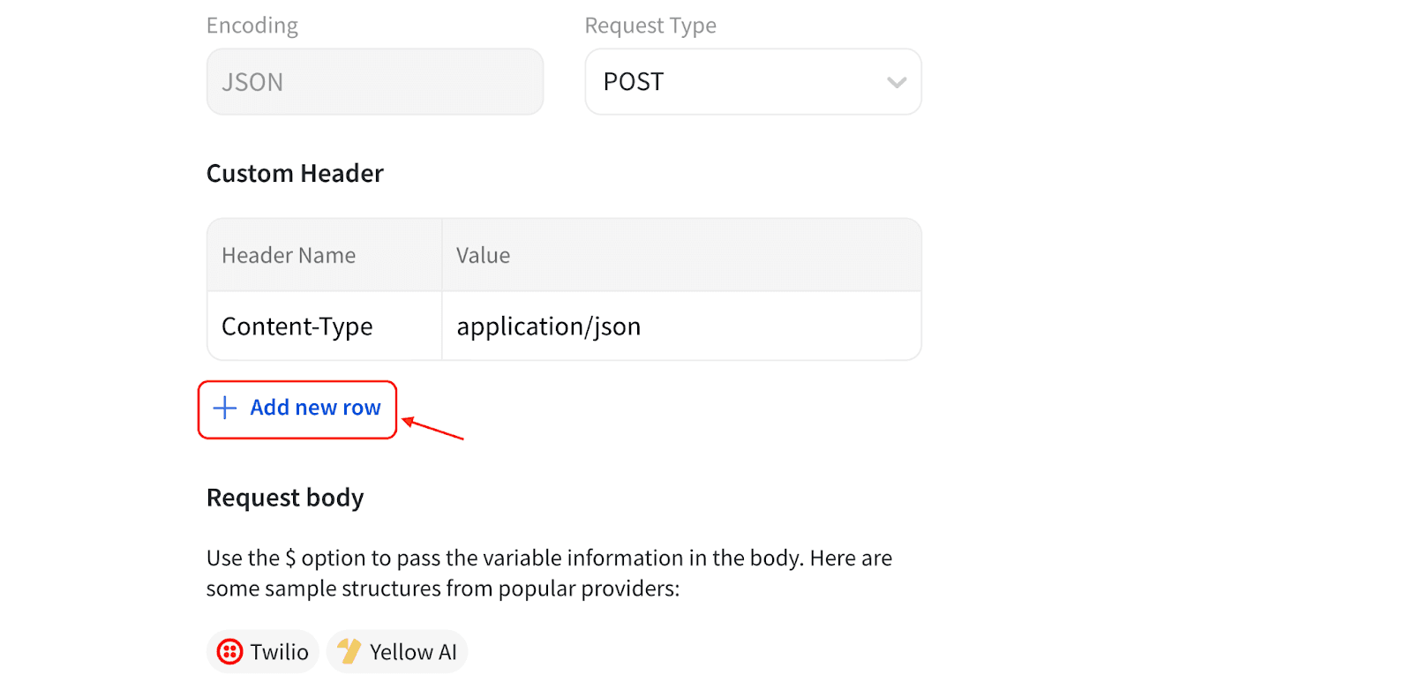Edit the application/json value cell

coord(680,326)
